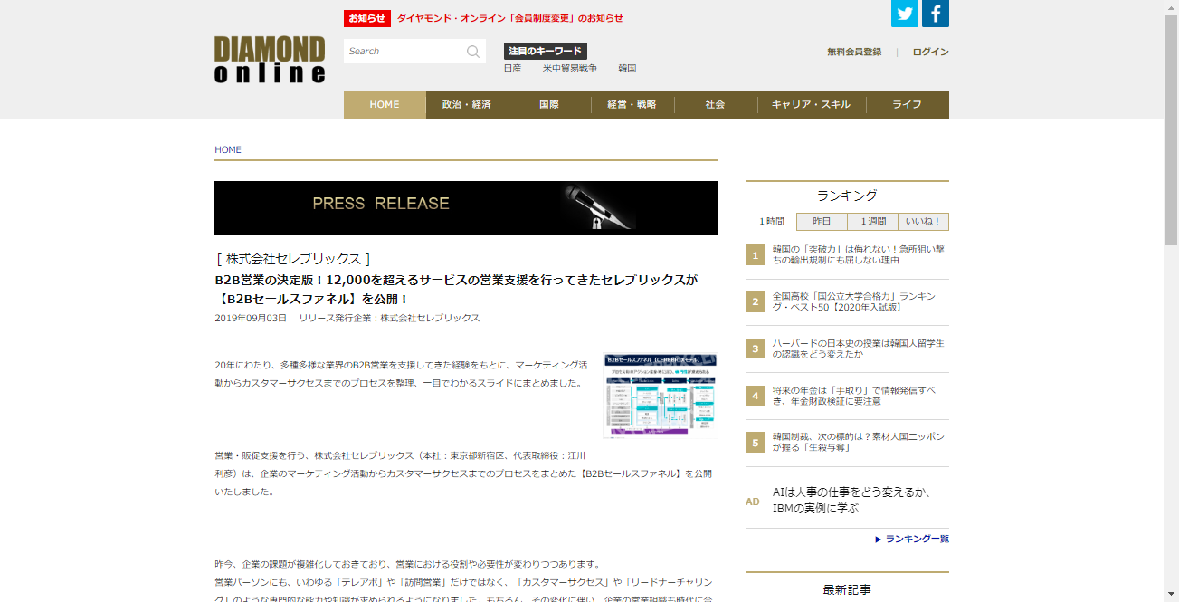Switch ranking to 1週間 tab
This screenshot has height=602, width=1179.
click(x=873, y=222)
